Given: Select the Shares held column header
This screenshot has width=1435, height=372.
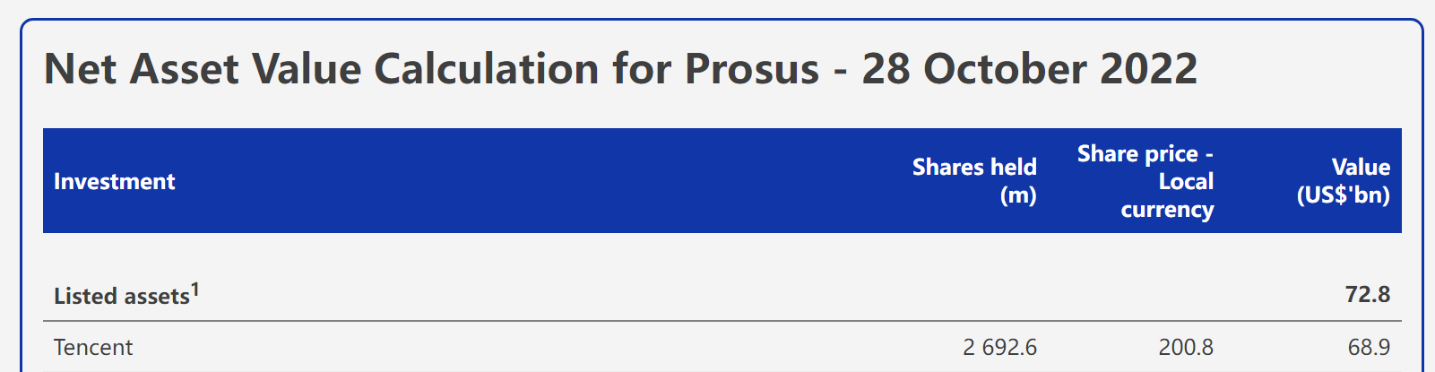Looking at the screenshot, I should click(x=973, y=168).
